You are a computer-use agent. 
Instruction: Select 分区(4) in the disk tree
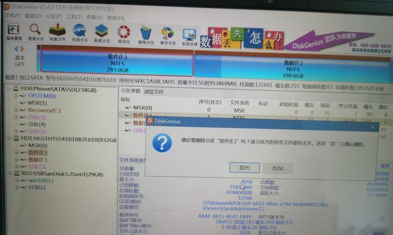[x=37, y=124]
